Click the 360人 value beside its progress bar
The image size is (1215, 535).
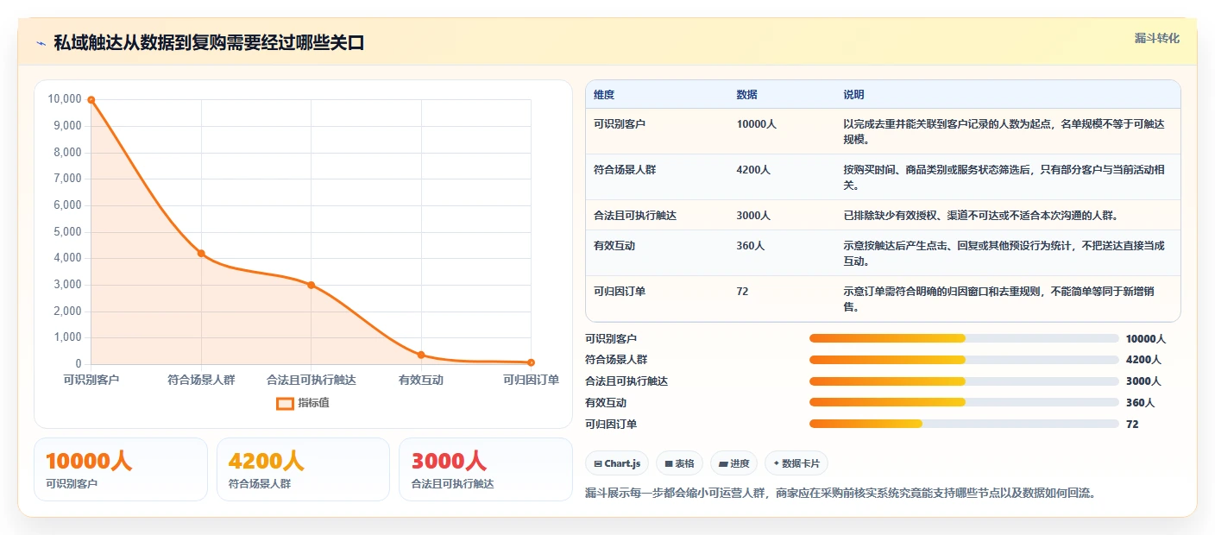1140,403
